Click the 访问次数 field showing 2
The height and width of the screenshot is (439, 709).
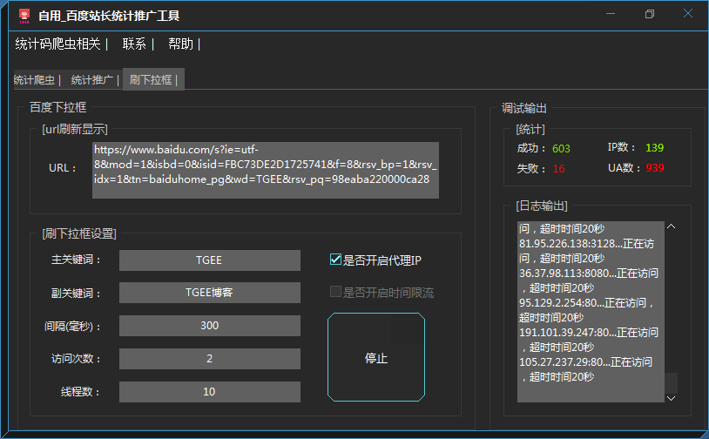coord(209,359)
